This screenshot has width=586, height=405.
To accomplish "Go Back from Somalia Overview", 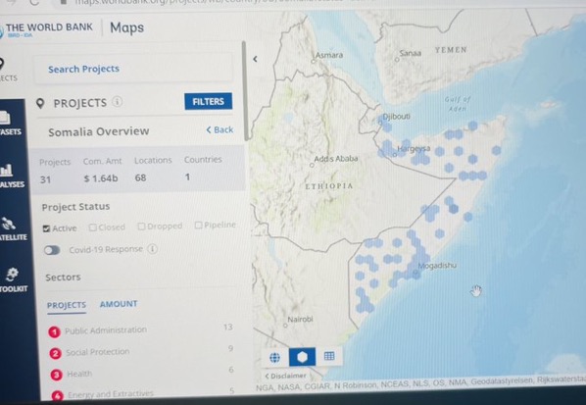I will pyautogui.click(x=220, y=129).
